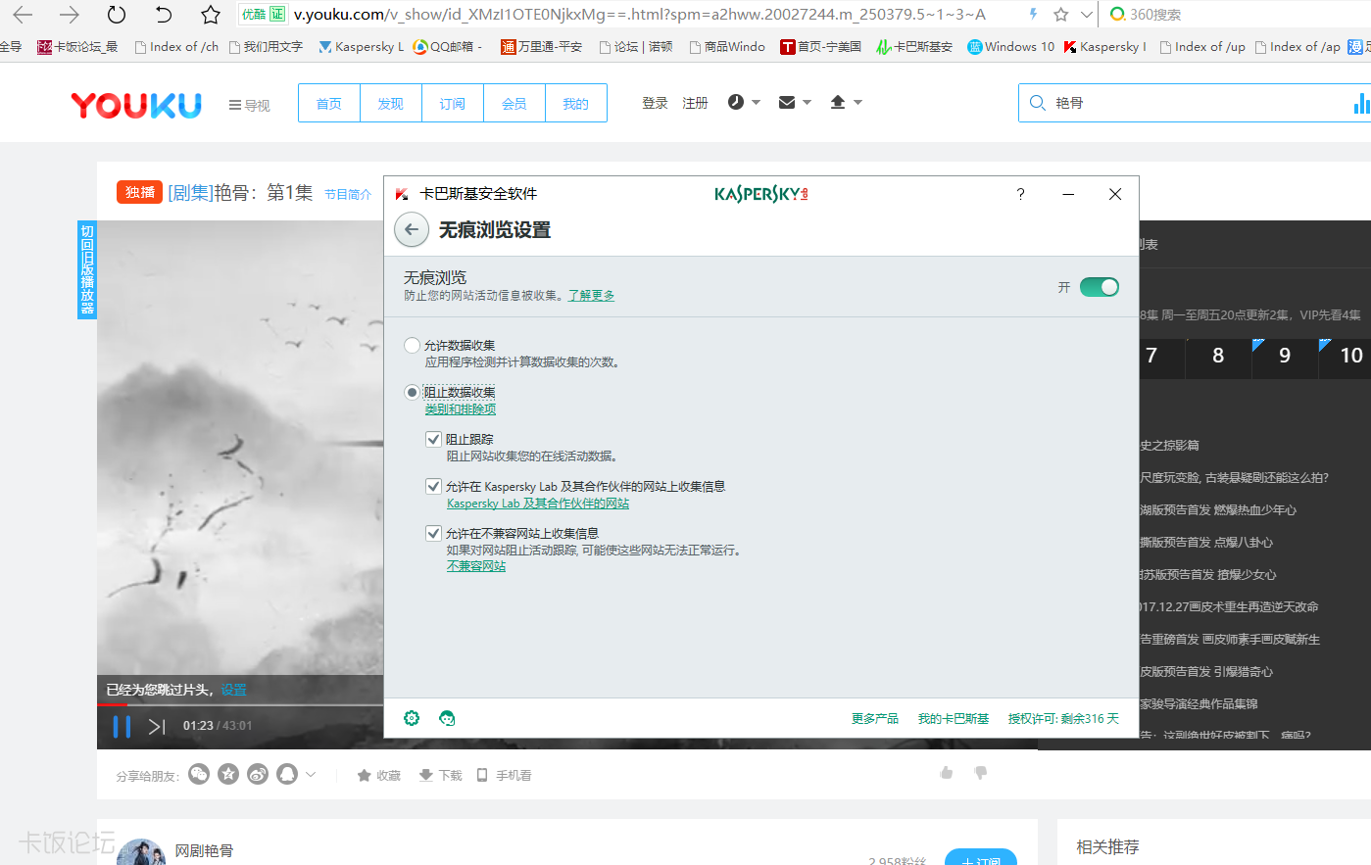Click thumbs up icon
The image size is (1371, 865).
click(x=947, y=773)
